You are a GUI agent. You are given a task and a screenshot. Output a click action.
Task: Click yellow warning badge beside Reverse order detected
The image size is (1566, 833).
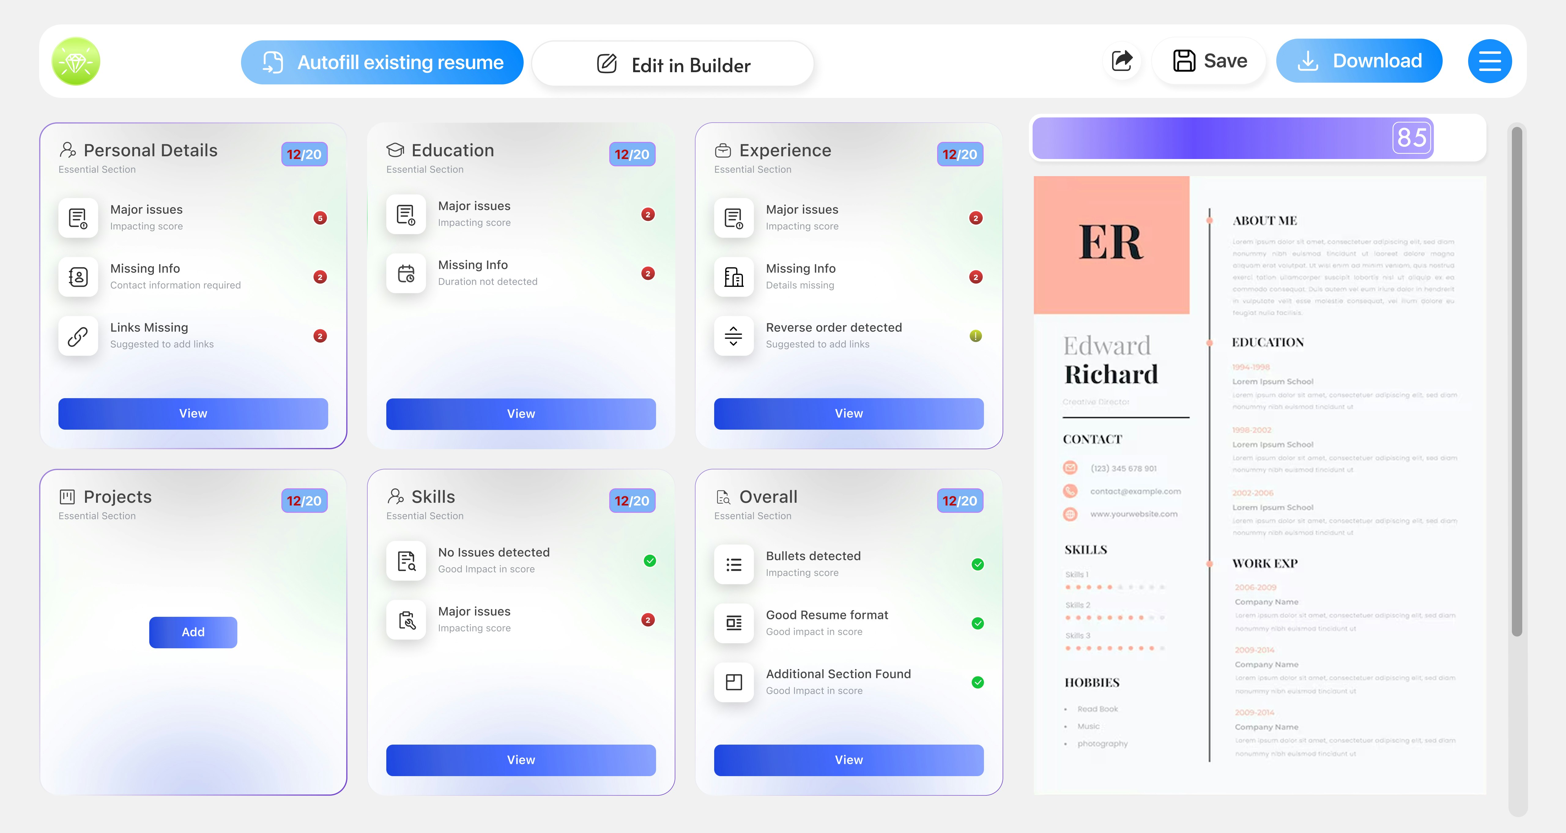coord(976,336)
